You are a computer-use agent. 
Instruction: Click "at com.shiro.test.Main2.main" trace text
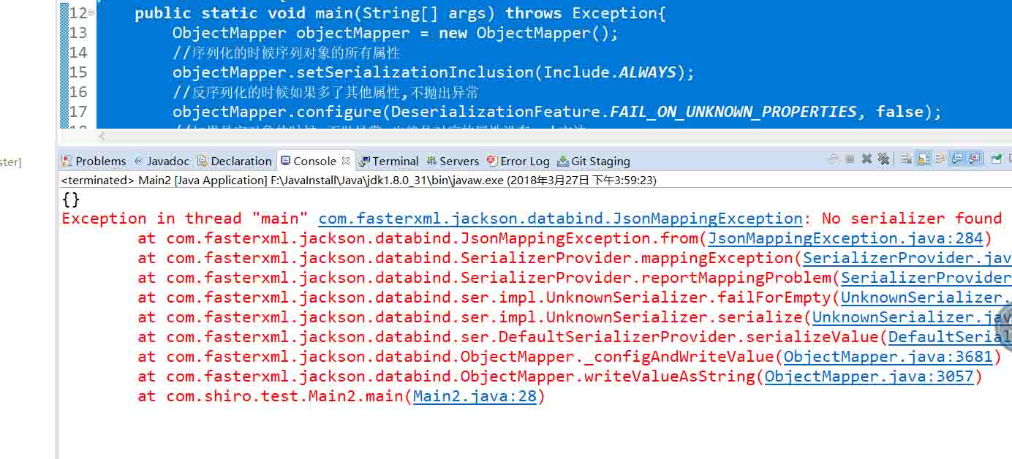pyautogui.click(x=271, y=396)
